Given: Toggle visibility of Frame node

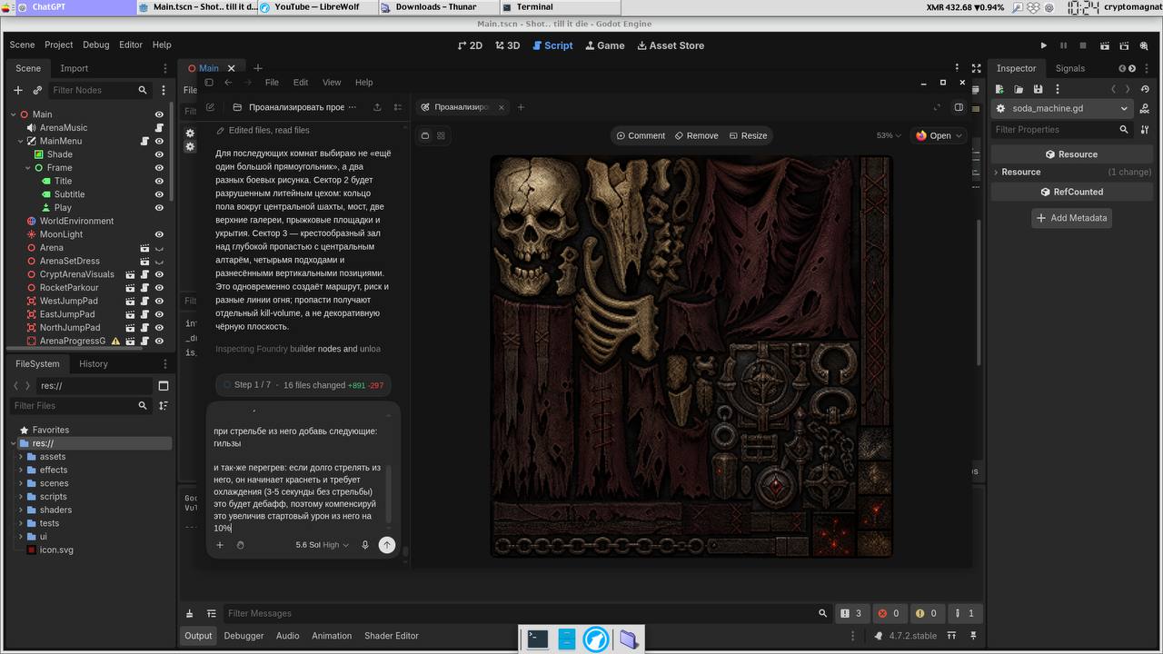Looking at the screenshot, I should click(159, 168).
